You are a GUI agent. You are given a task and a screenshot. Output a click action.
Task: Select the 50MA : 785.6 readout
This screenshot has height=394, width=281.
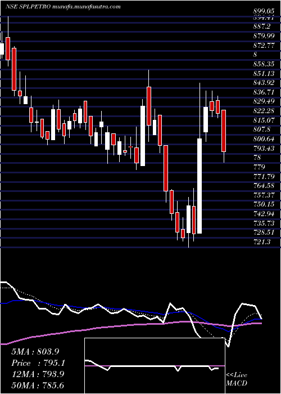pos(38,385)
